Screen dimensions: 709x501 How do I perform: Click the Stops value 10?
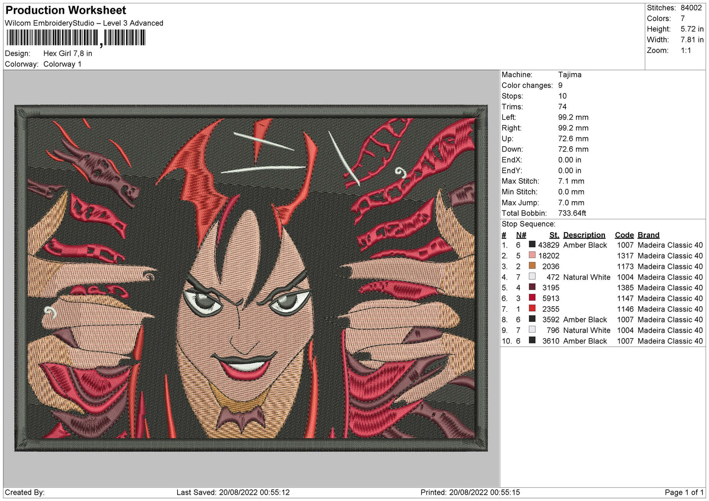tap(562, 96)
